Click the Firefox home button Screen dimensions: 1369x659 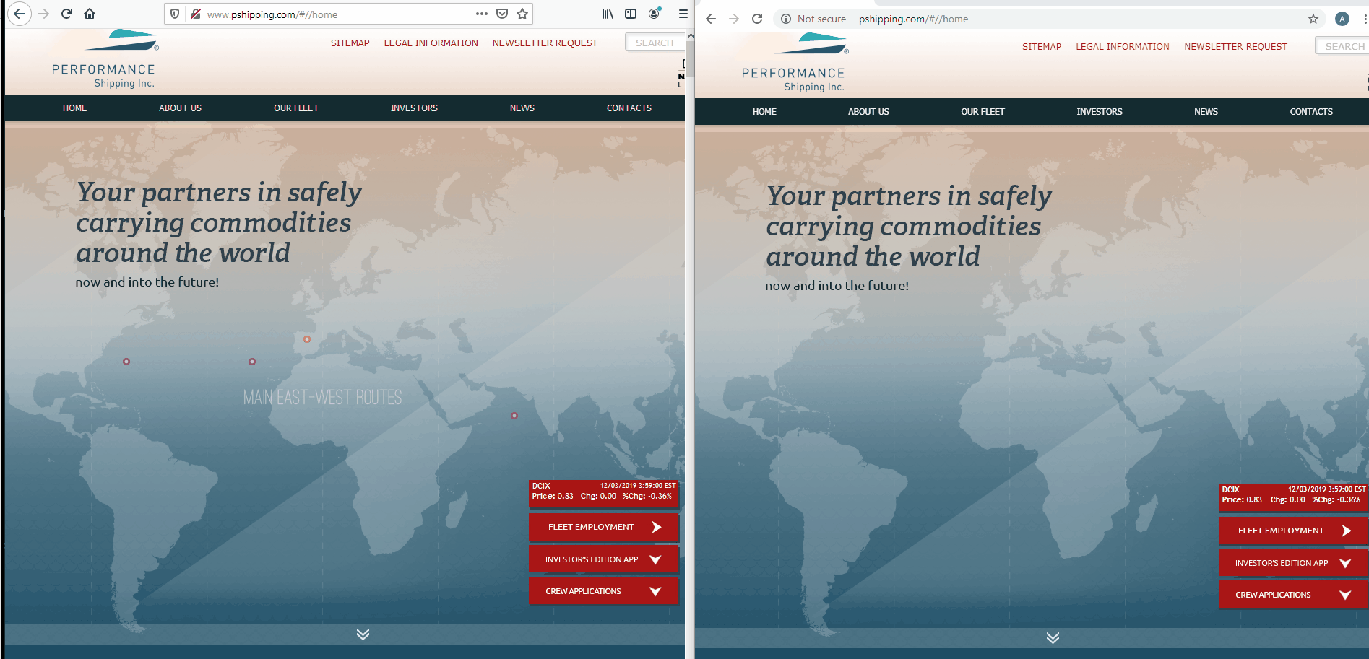tap(89, 13)
